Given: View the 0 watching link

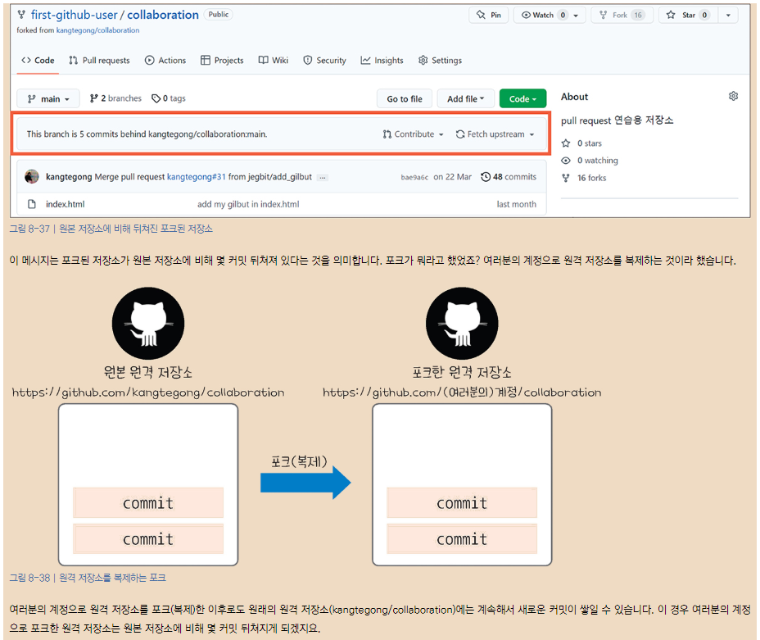Looking at the screenshot, I should [x=598, y=161].
